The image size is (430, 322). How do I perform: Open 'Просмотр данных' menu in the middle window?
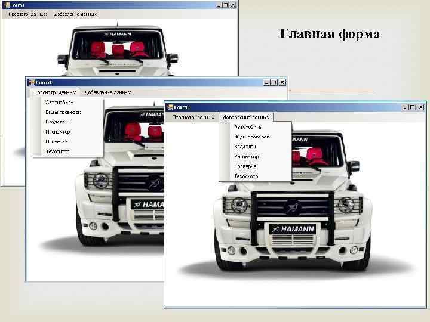coord(55,92)
